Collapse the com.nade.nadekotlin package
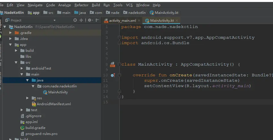 coord(33,86)
